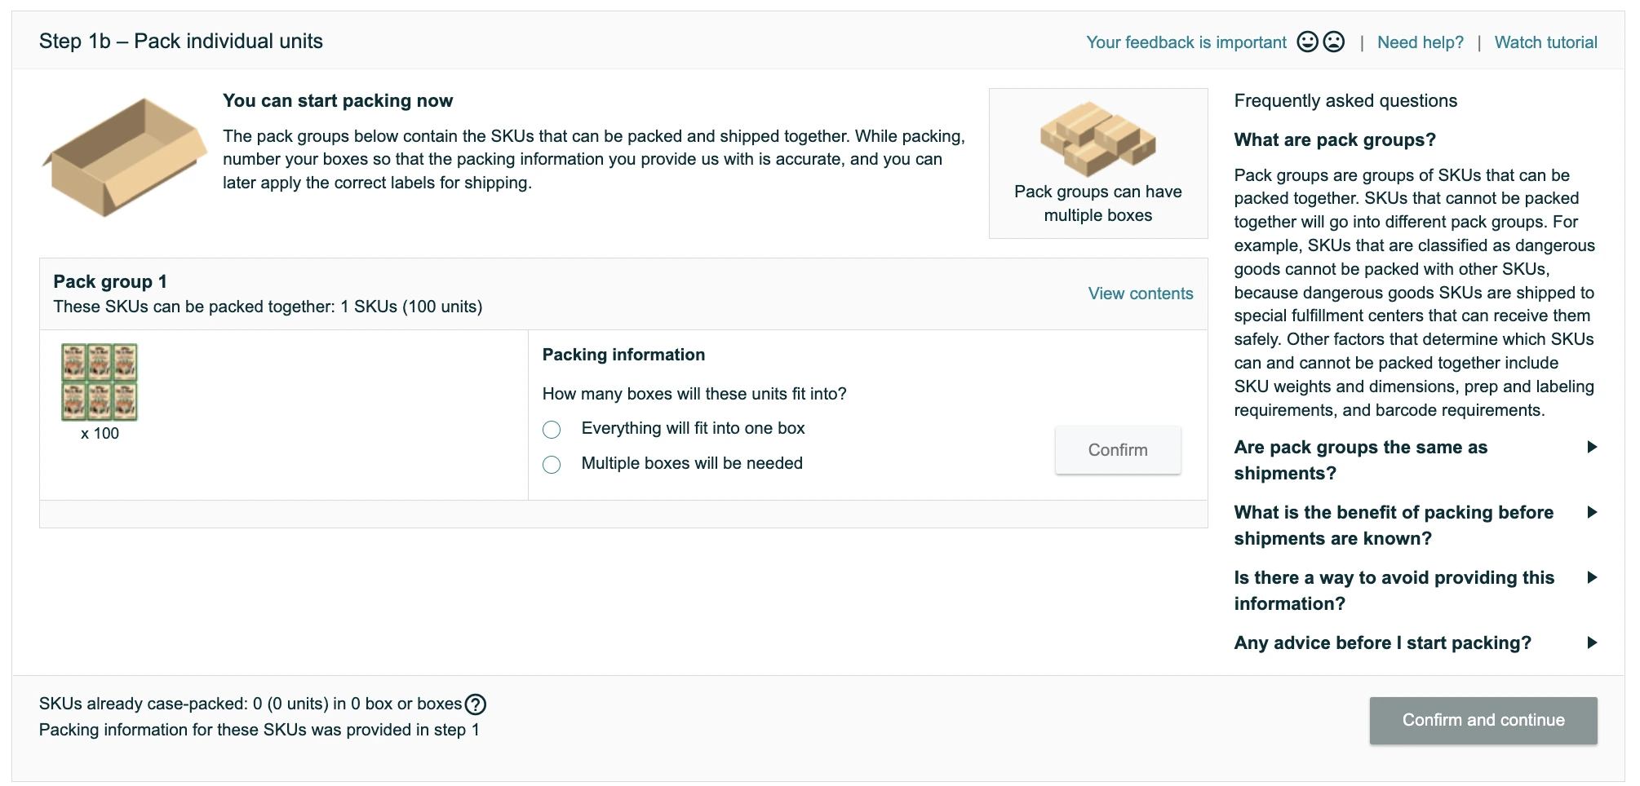Click the "Pack group 1" heading
This screenshot has height=786, width=1640.
click(x=110, y=281)
